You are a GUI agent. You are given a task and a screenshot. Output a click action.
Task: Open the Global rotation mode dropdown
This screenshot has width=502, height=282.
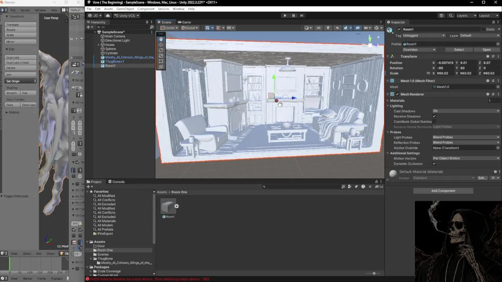(x=190, y=28)
